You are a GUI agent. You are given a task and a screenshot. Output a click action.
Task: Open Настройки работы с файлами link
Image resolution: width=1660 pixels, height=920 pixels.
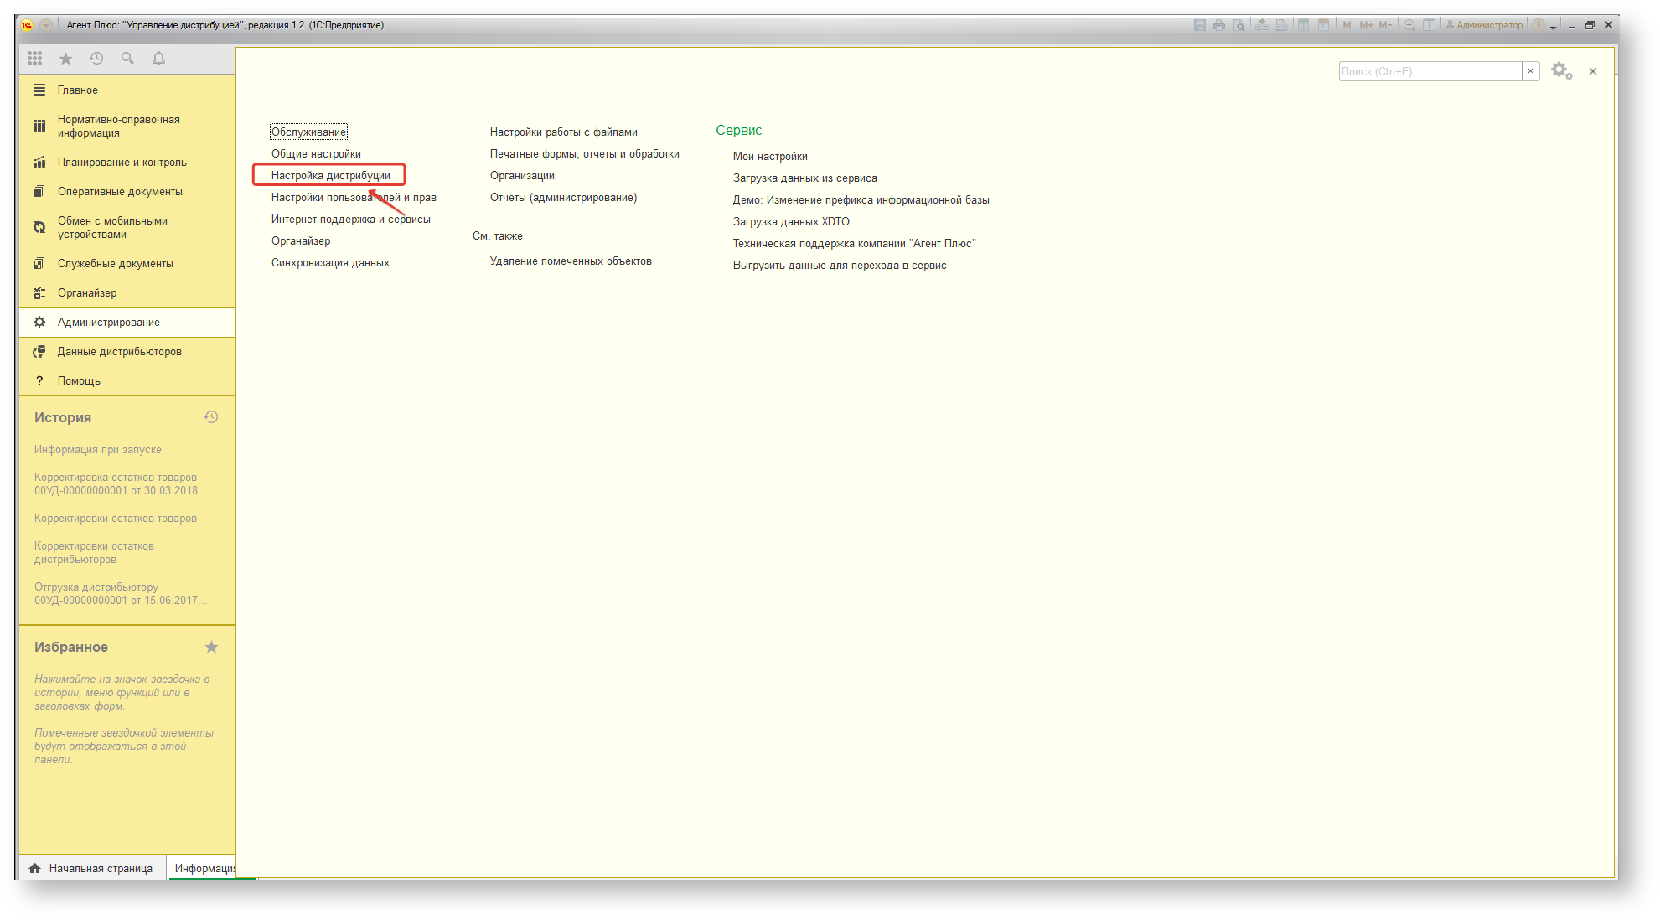(x=564, y=132)
